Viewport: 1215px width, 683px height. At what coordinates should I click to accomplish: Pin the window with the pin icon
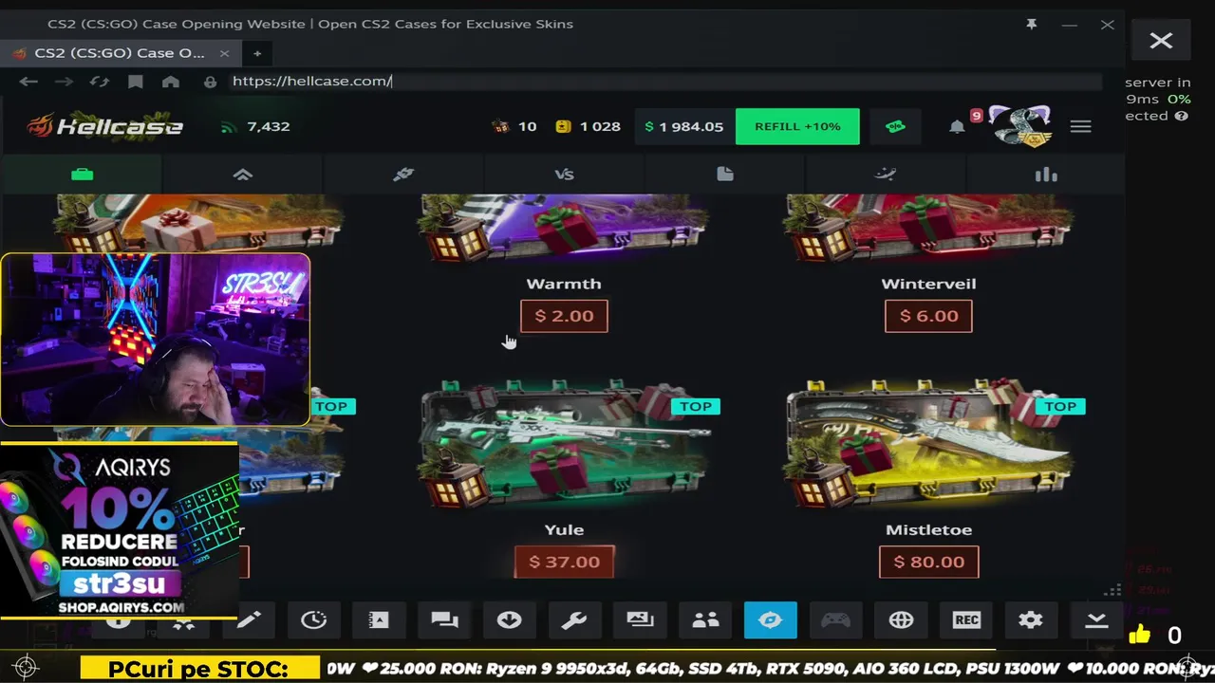tap(1032, 25)
